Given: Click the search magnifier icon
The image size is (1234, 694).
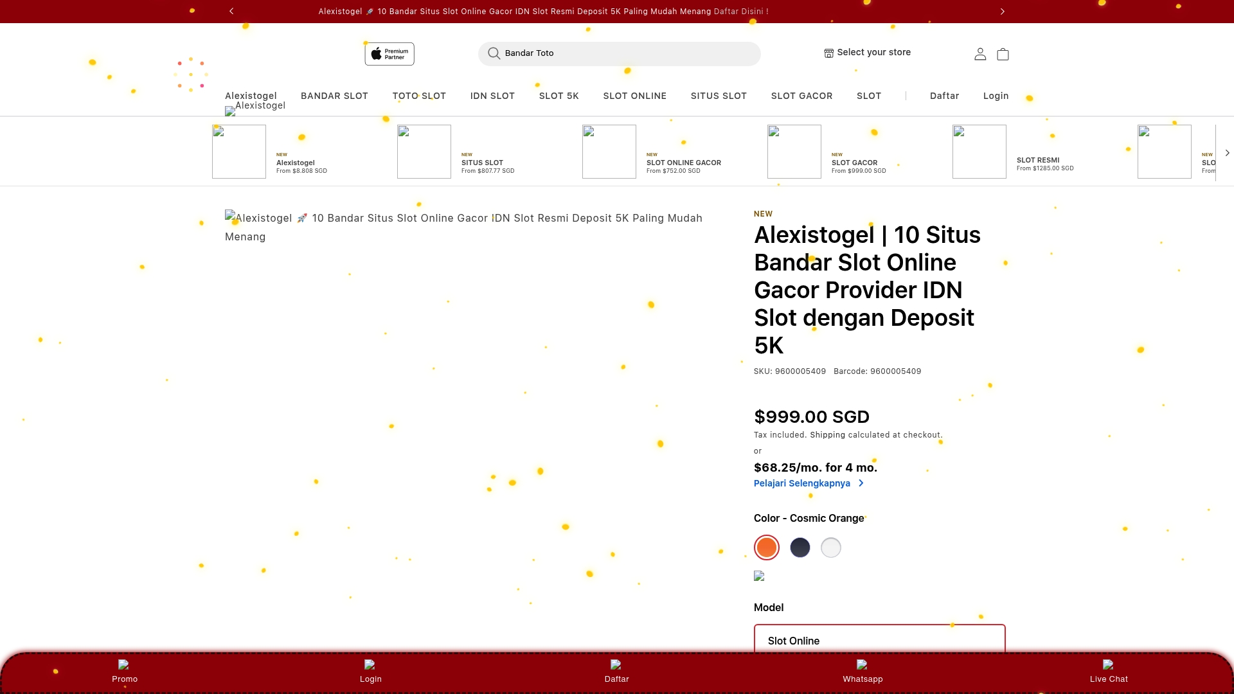Looking at the screenshot, I should tap(493, 54).
